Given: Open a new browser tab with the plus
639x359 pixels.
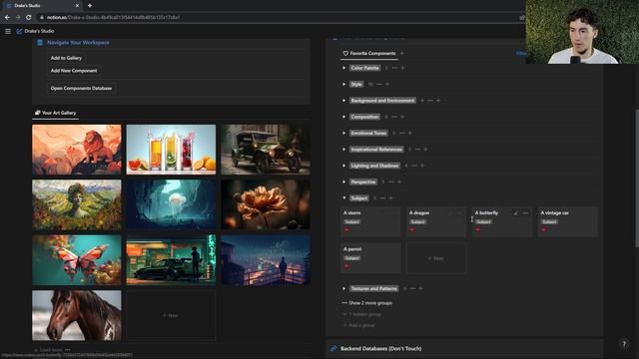Looking at the screenshot, I should 90,6.
